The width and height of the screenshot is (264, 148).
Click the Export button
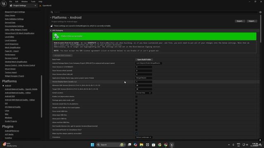(x=240, y=21)
